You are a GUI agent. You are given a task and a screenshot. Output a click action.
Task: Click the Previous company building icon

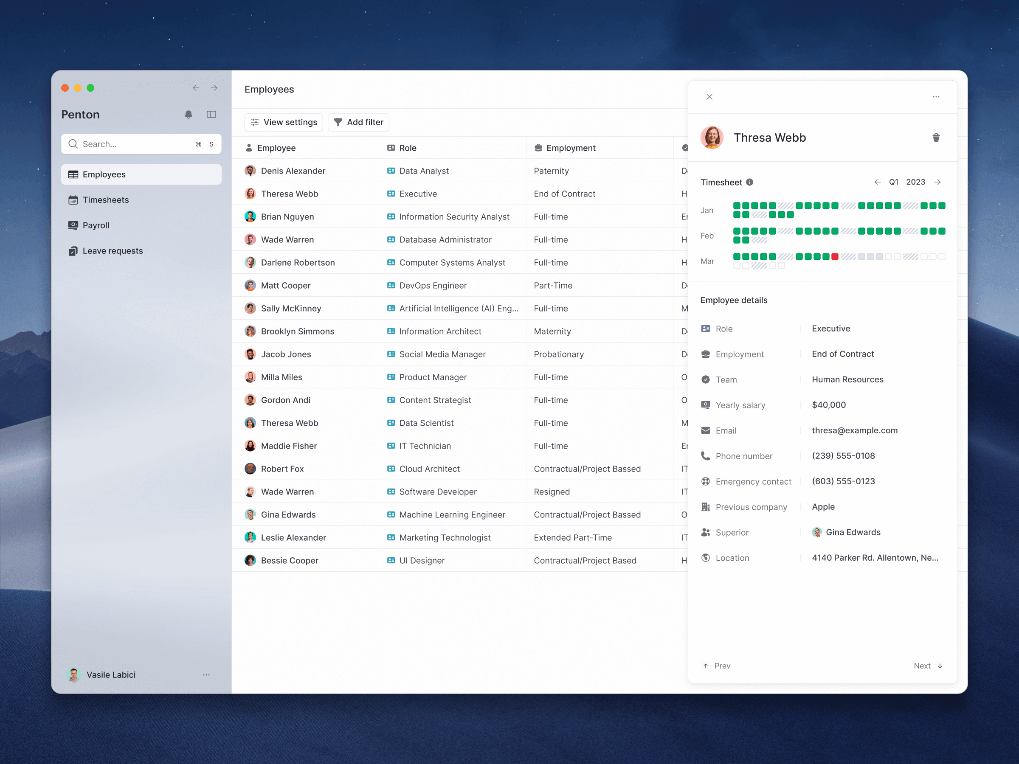click(705, 507)
